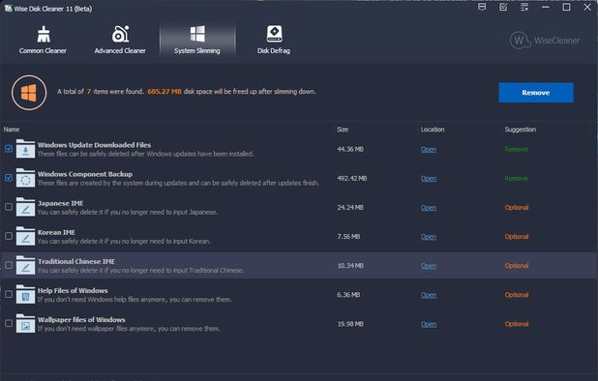Select the 24.24 MB size value
Screen dimensions: 598x381
(350, 207)
